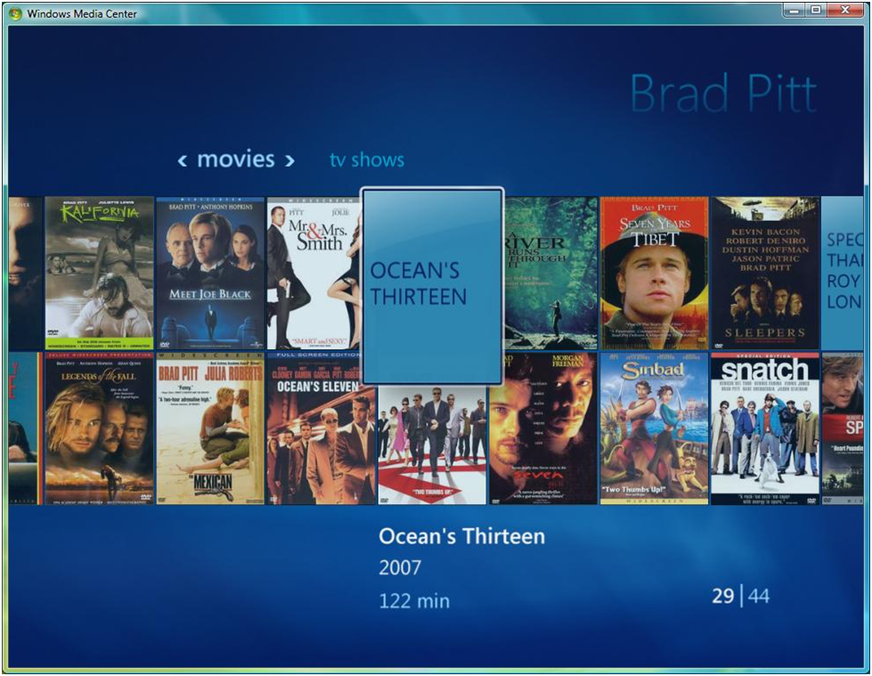This screenshot has height=676, width=872.
Task: Open the Kalifornia movie poster
Action: click(99, 273)
